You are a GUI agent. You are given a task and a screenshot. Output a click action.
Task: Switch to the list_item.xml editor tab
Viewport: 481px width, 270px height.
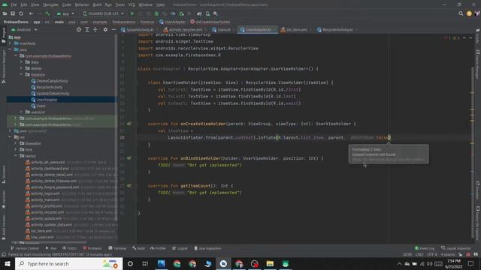coord(295,30)
